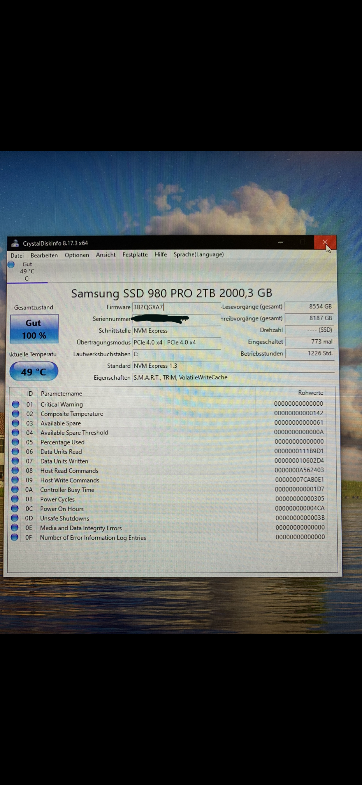This screenshot has height=785, width=362.
Task: Click the Lesevorgänge value 8554 GB
Action: (309, 307)
